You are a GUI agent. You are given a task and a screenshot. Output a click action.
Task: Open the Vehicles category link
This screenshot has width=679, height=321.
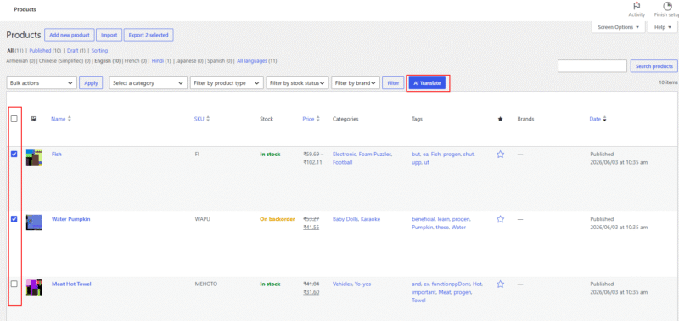(x=342, y=284)
